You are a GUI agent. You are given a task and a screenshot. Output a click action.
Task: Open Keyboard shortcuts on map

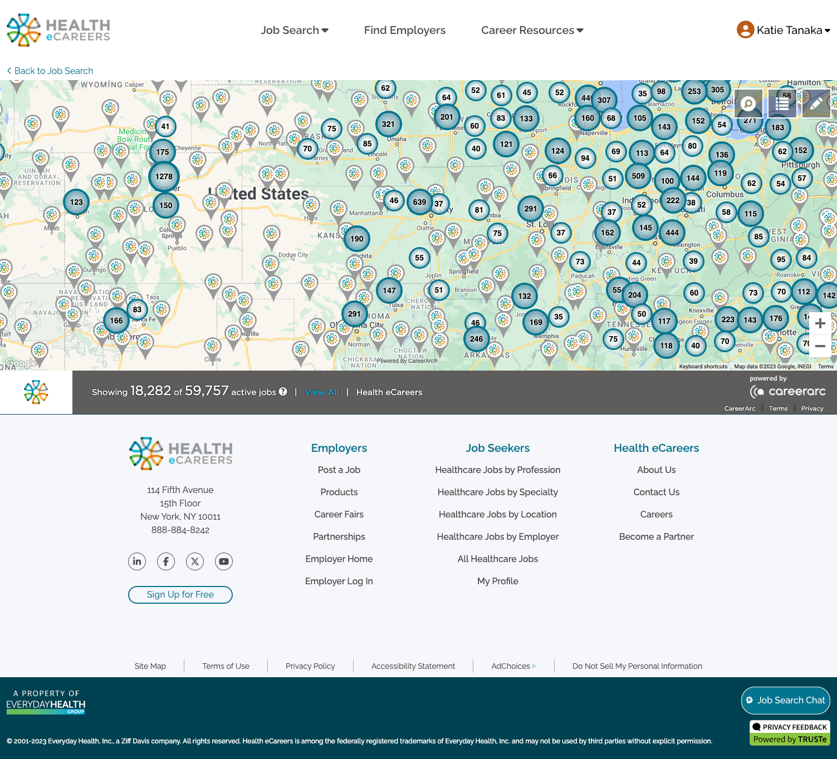click(x=703, y=366)
